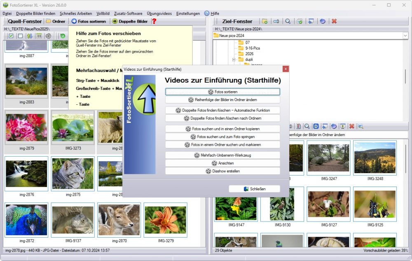Viewport: 412px width, 261px height.
Task: Play the Ansichten video
Action: [x=222, y=163]
